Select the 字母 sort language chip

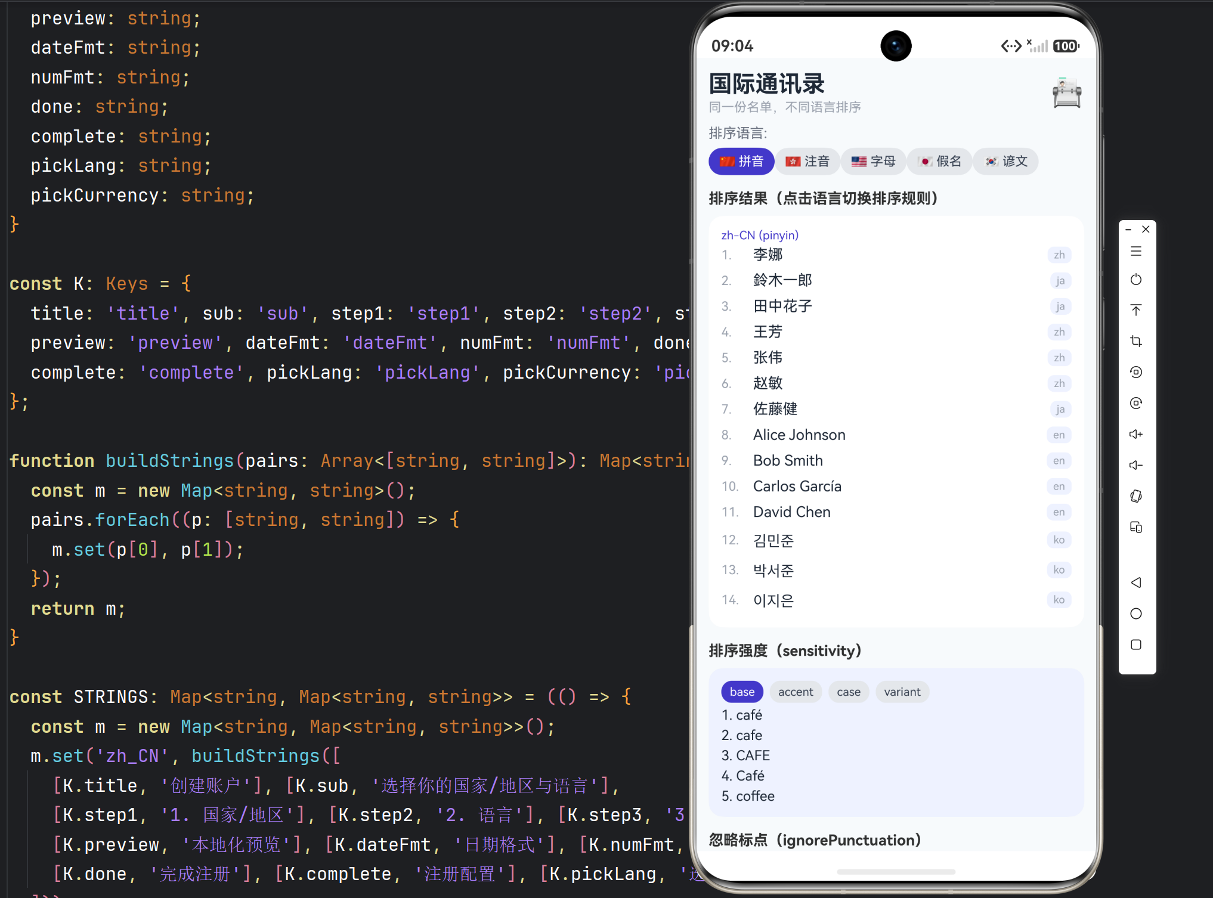873,162
